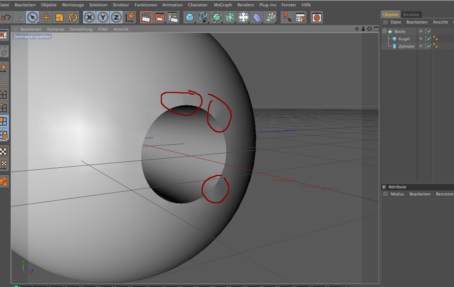Select the Zylinder object
454x287 pixels.
click(407, 46)
